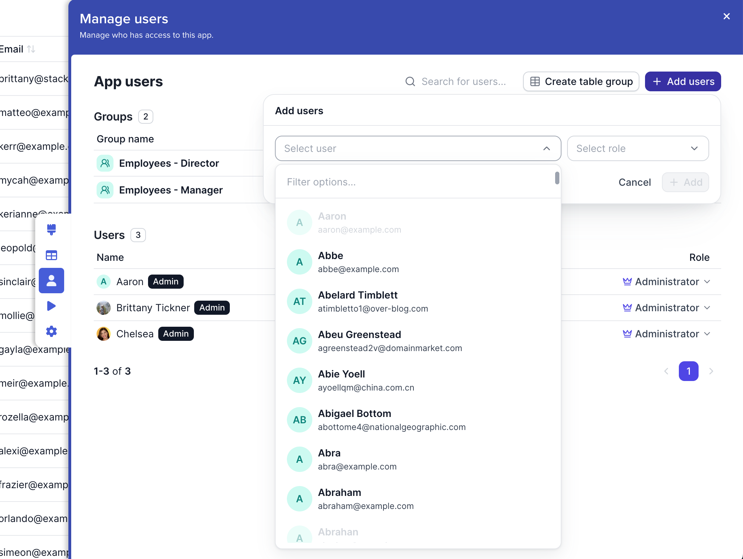Viewport: 743px width, 559px height.
Task: Collapse the Select user dropdown
Action: click(547, 148)
